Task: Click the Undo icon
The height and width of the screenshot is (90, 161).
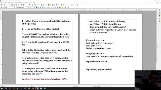Action: point(35,5)
